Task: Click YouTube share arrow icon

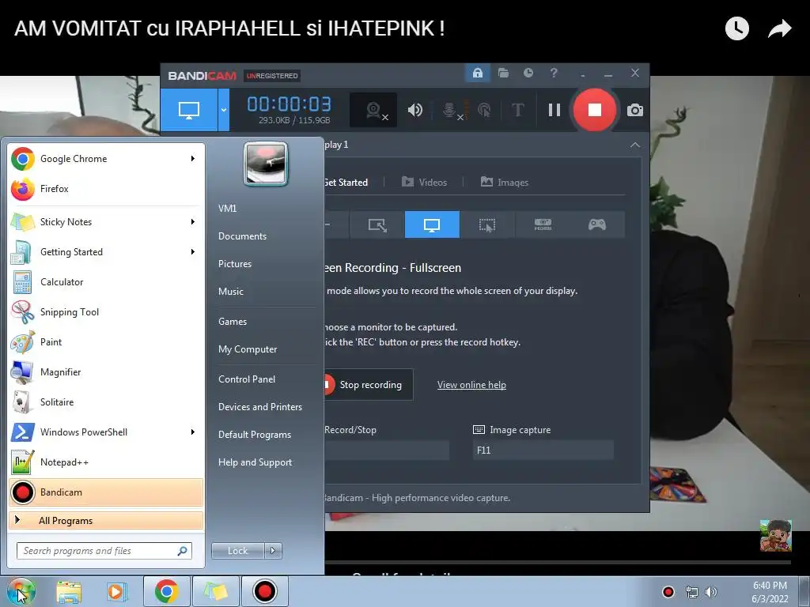Action: point(779,28)
